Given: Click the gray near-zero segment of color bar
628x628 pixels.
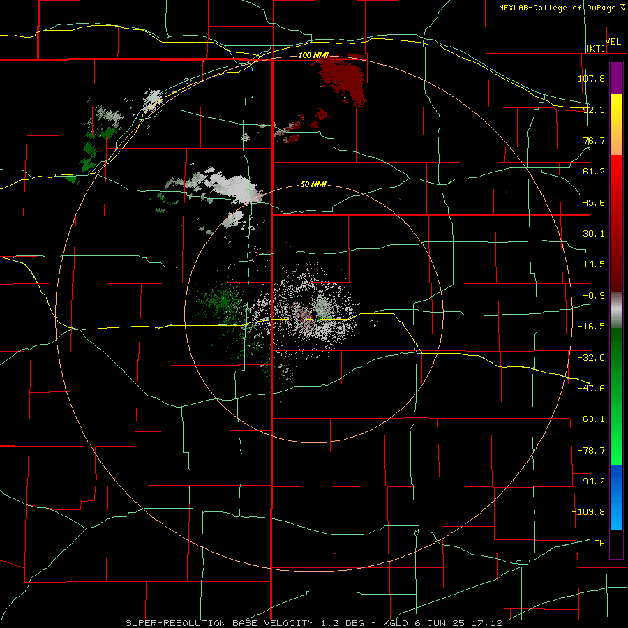Looking at the screenshot, I should [616, 311].
